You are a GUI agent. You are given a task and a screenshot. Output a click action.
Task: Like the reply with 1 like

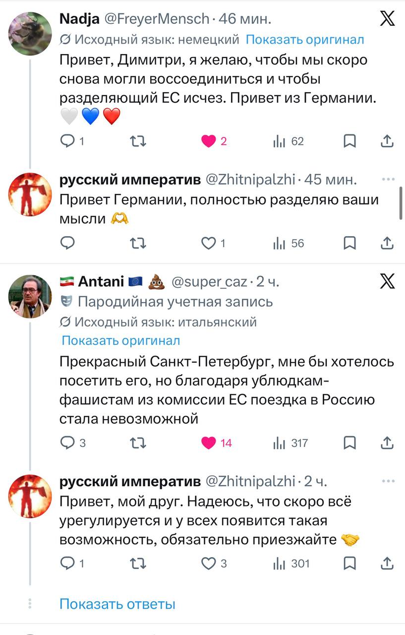pos(209,243)
